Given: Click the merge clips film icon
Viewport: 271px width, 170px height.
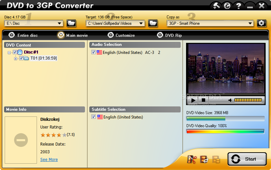Looking at the screenshot, I should [216, 159].
